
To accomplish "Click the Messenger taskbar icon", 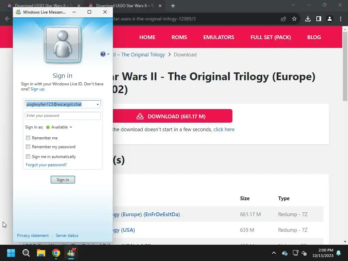I will pos(71,253).
